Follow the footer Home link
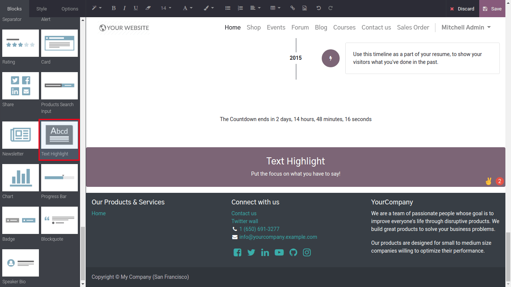This screenshot has height=287, width=511. click(x=99, y=213)
